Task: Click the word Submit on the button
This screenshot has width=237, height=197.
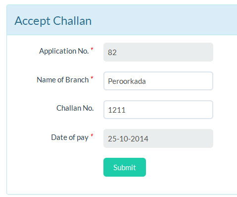Action: (x=125, y=168)
